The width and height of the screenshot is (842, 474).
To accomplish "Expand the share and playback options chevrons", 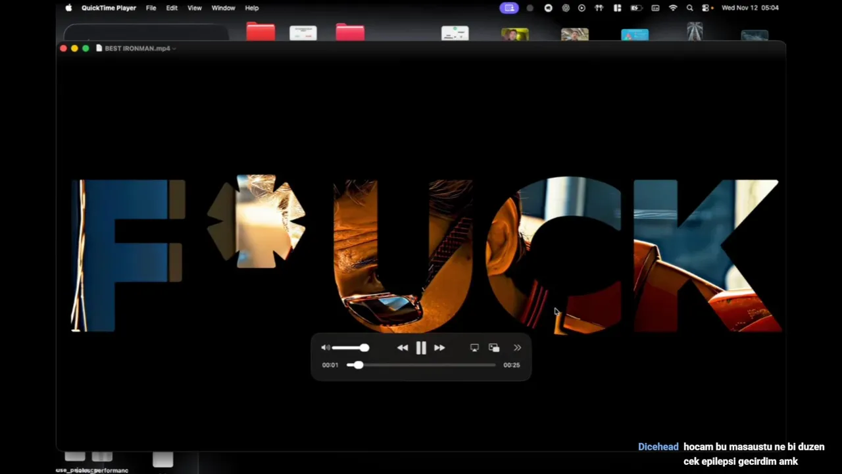I will [x=517, y=348].
